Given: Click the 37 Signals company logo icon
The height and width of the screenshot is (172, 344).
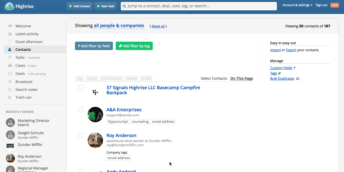Looking at the screenshot, I should [95, 92].
